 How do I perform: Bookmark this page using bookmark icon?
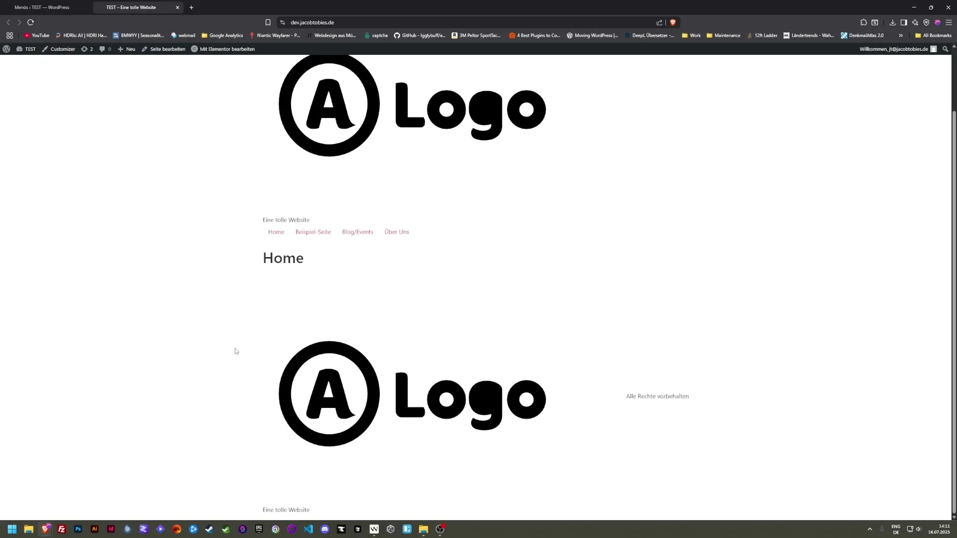pyautogui.click(x=268, y=22)
